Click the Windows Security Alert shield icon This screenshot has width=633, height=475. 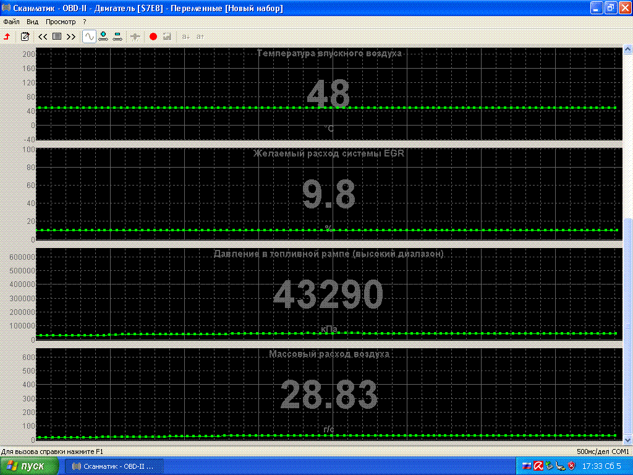(x=572, y=466)
